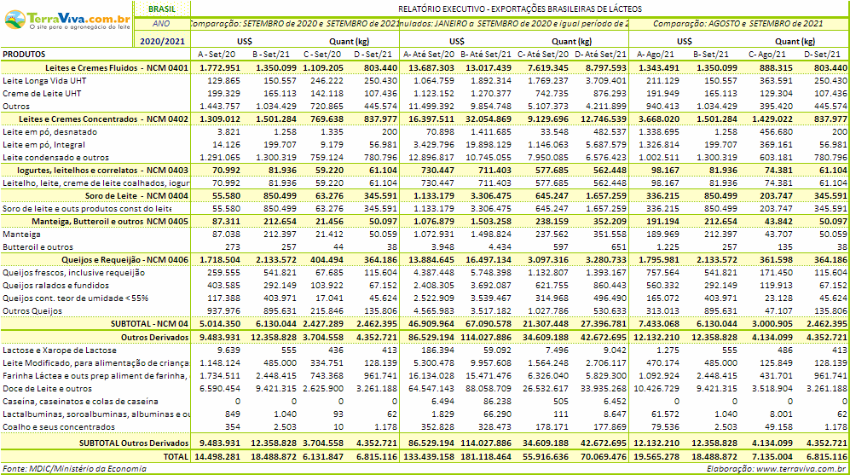The image size is (850, 475).
Task: Click the report title RELATÓRIO EXECUTIVO
Action: point(520,9)
